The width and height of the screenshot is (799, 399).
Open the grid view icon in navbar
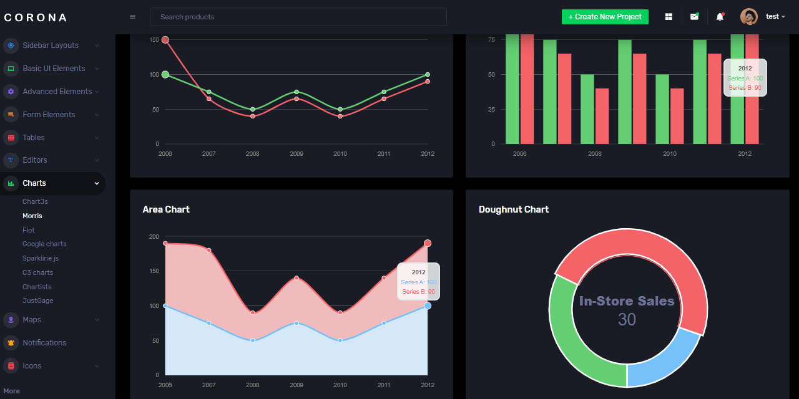pyautogui.click(x=669, y=17)
